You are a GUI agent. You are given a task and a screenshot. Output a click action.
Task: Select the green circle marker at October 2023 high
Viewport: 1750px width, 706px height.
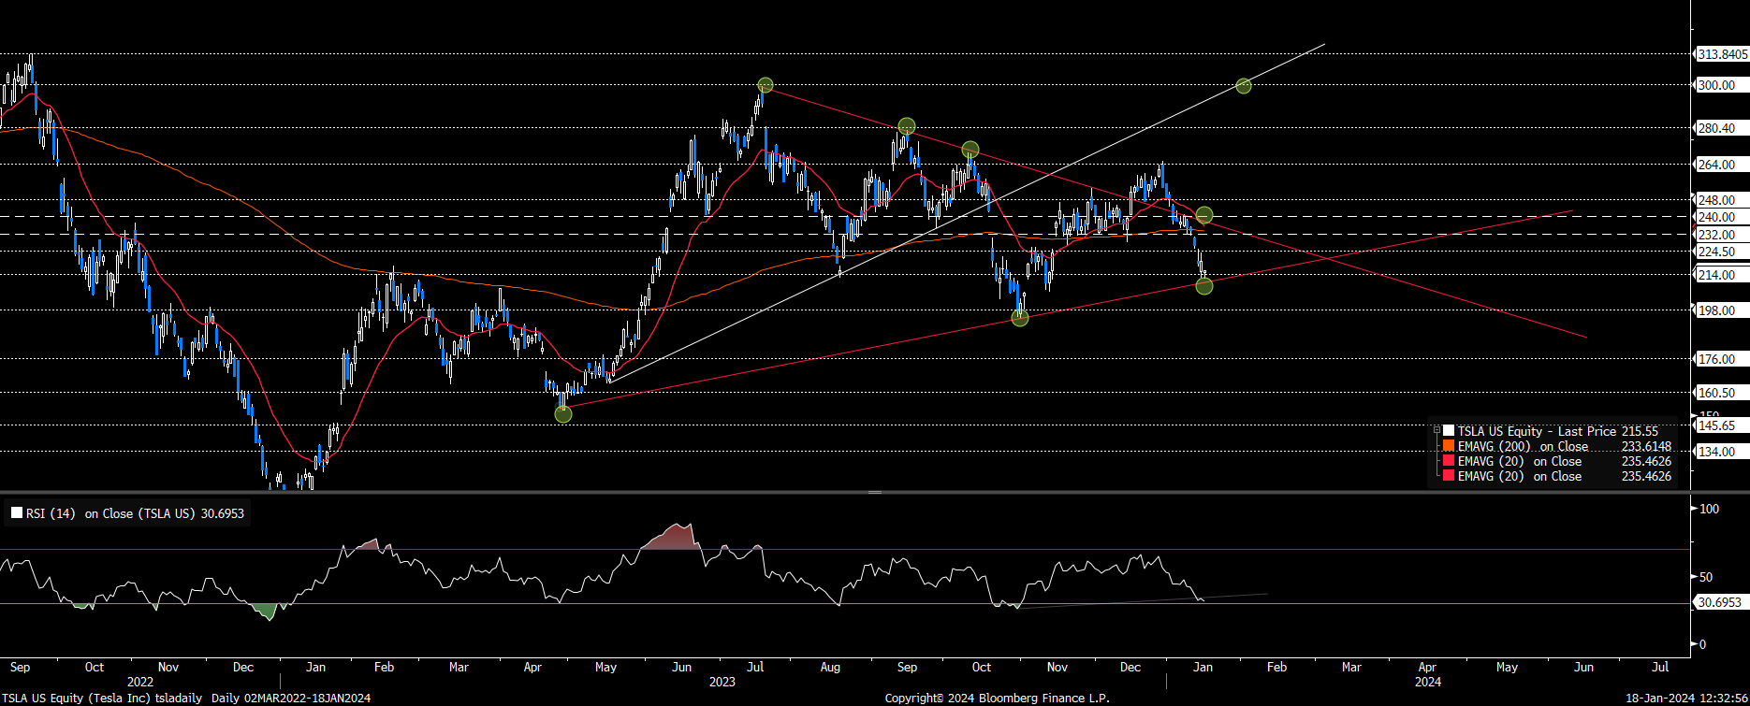(x=970, y=150)
